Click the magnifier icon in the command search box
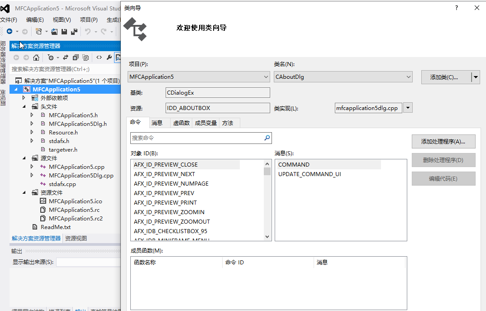Screen dimensions: 486x311 tap(267, 138)
